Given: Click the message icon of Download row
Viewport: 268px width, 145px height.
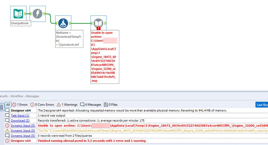Looking at the screenshot, I should 7,120.
